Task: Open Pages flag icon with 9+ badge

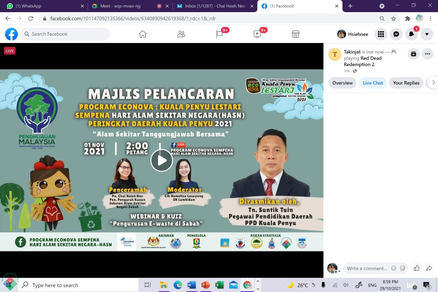Action: [219, 34]
